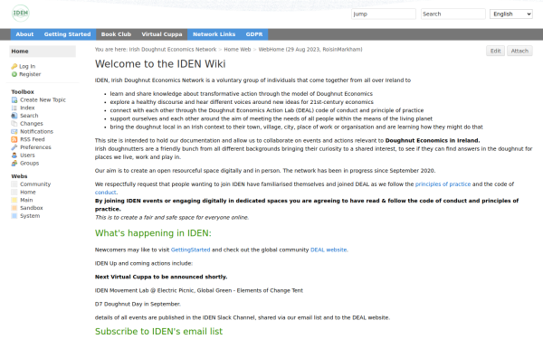The image size is (543, 339).
Task: Click the Create New Topic icon
Action: pos(14,100)
